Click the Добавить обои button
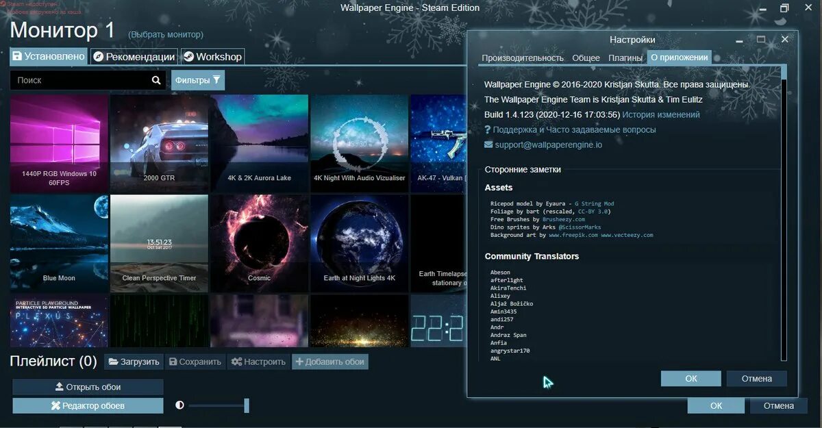This screenshot has width=822, height=428. point(330,362)
